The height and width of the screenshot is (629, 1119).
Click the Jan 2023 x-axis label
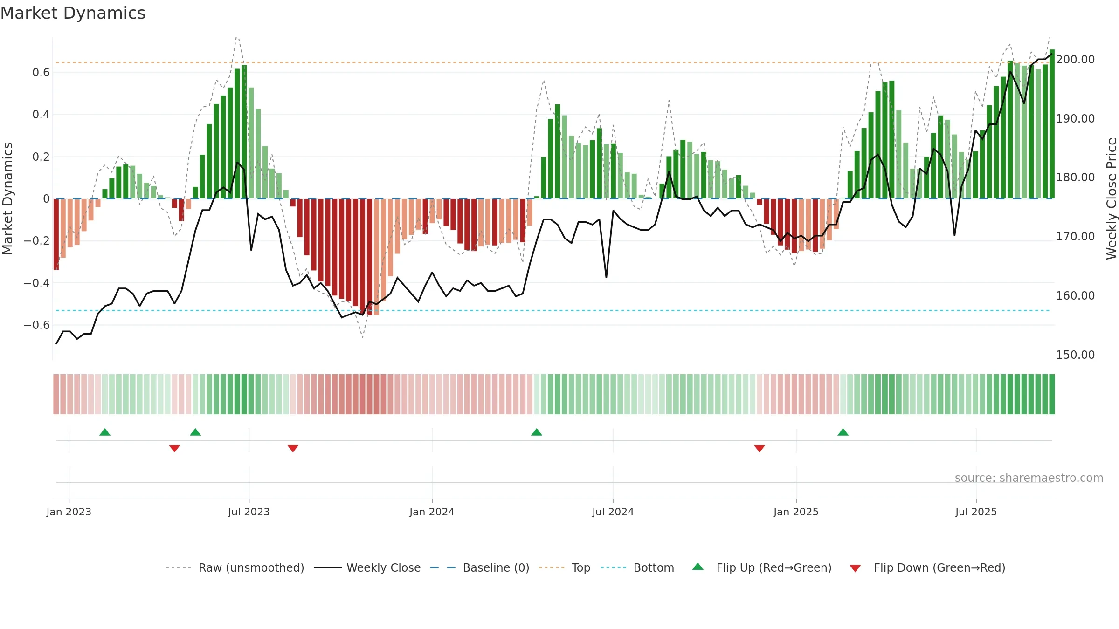pyautogui.click(x=69, y=512)
